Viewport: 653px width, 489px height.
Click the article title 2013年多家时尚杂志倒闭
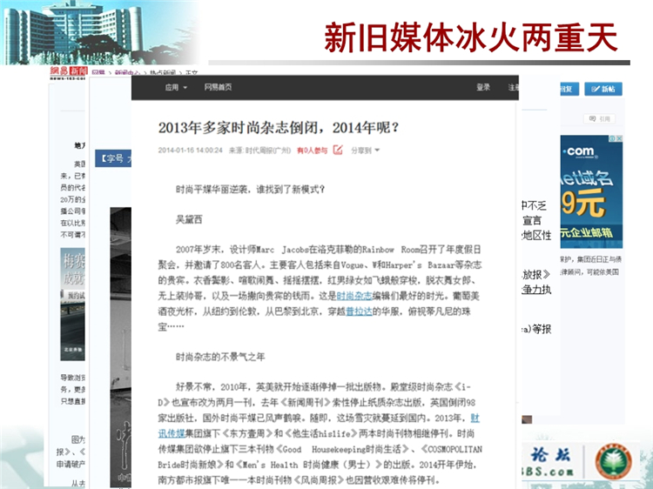[x=279, y=127]
